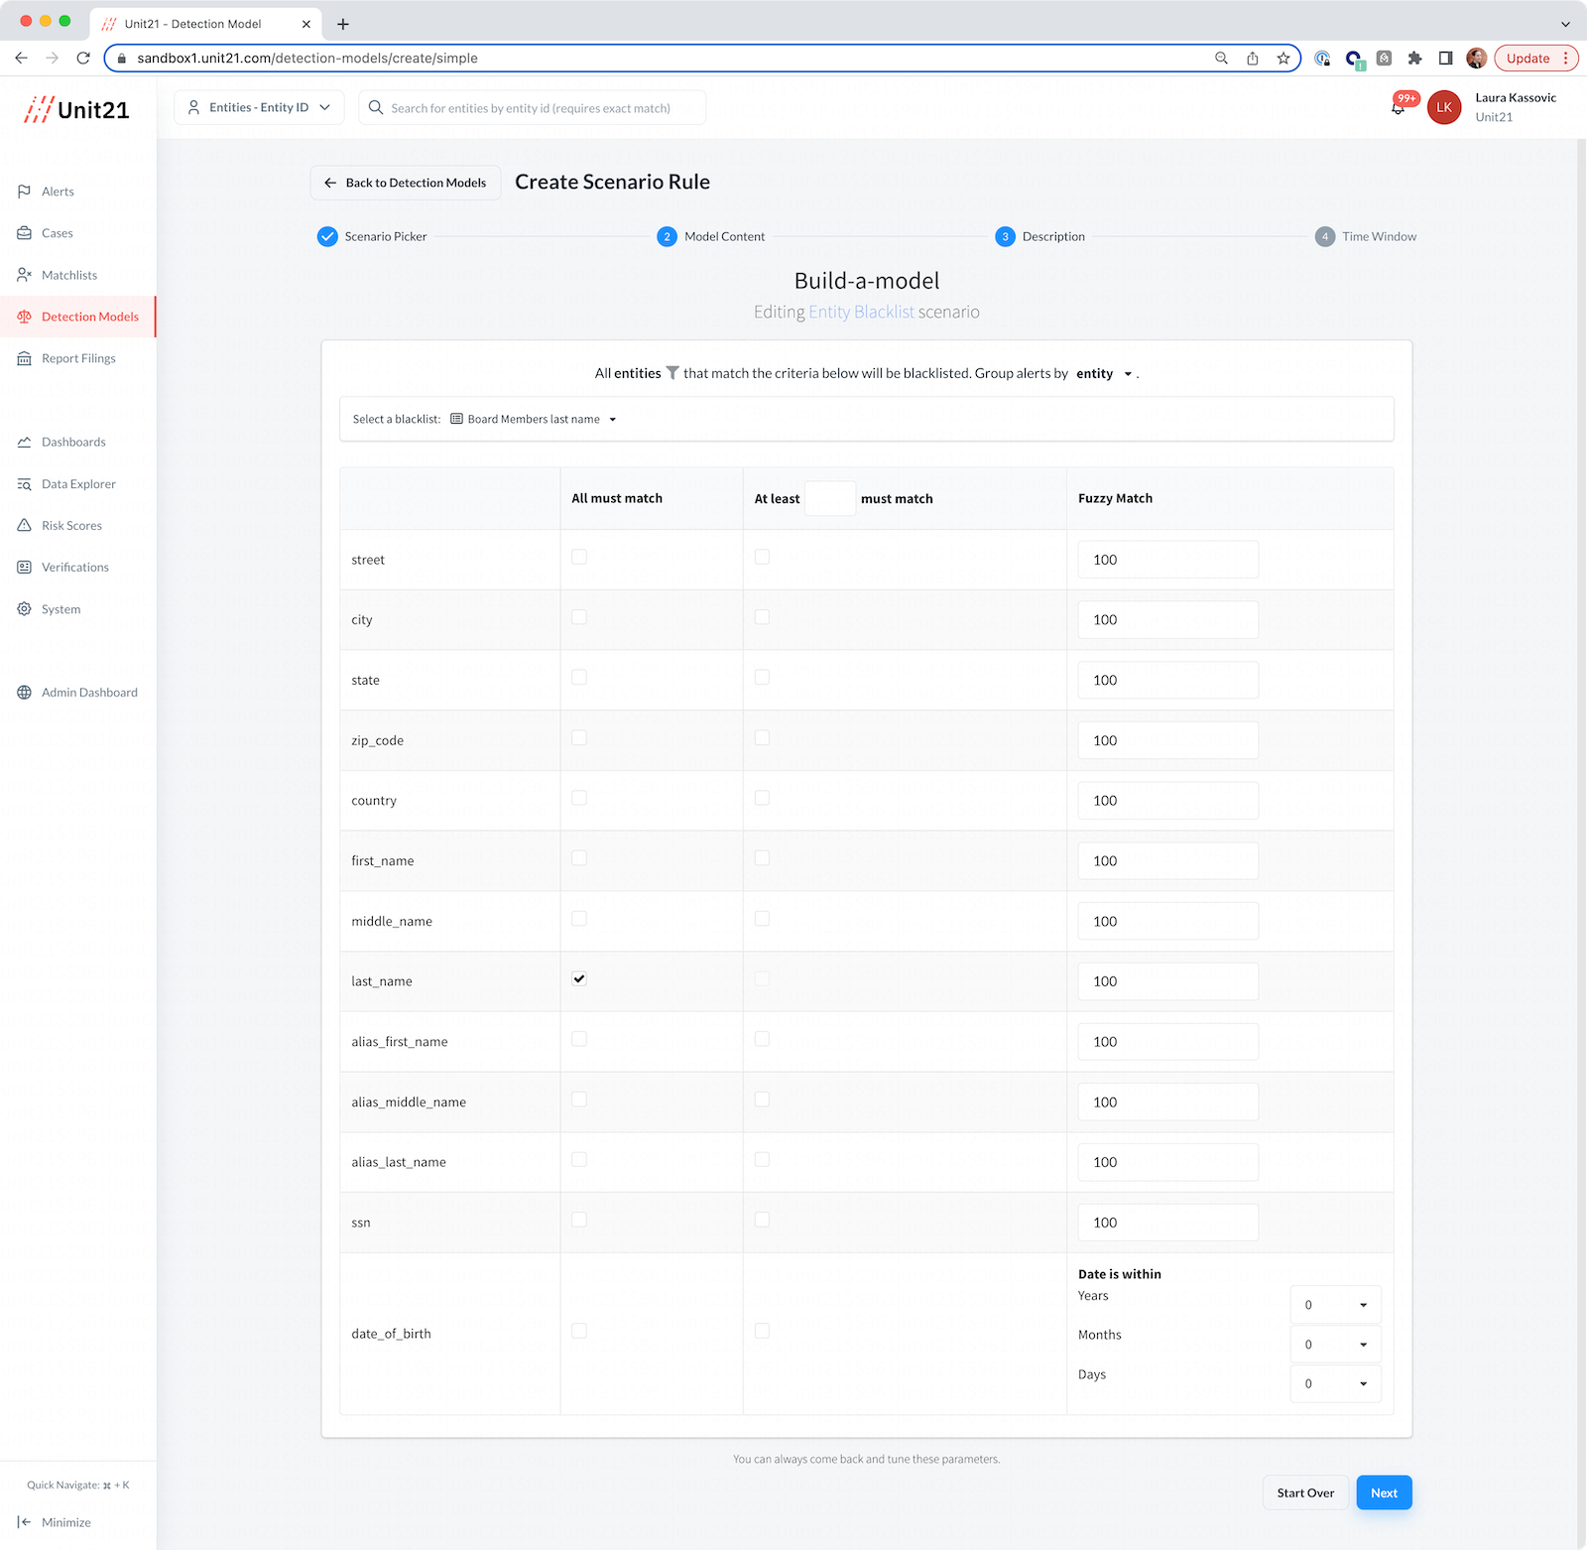Click the browser share icon
Viewport: 1587px width, 1550px height.
click(x=1253, y=58)
